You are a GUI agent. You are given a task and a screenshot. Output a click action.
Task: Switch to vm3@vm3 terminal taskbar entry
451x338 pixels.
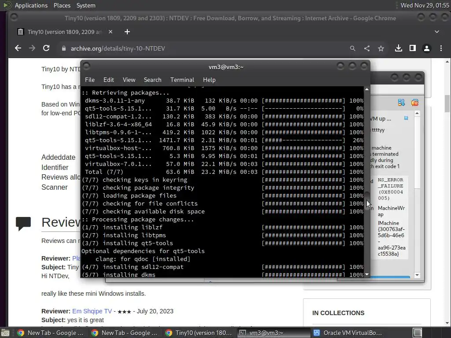[x=273, y=333]
